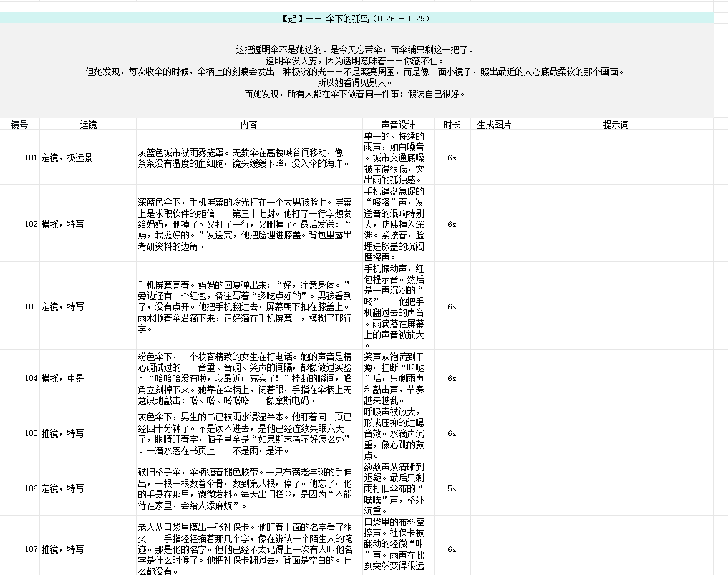Select the 定镜，特写 cell in row 103

(x=88, y=306)
